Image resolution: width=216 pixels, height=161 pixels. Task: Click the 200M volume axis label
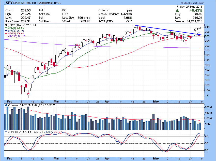tap(208, 107)
